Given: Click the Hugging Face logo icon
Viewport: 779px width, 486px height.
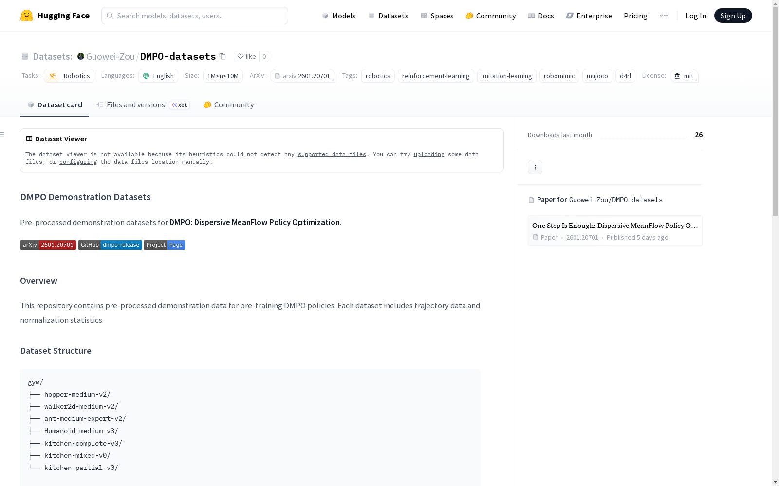Looking at the screenshot, I should point(27,16).
